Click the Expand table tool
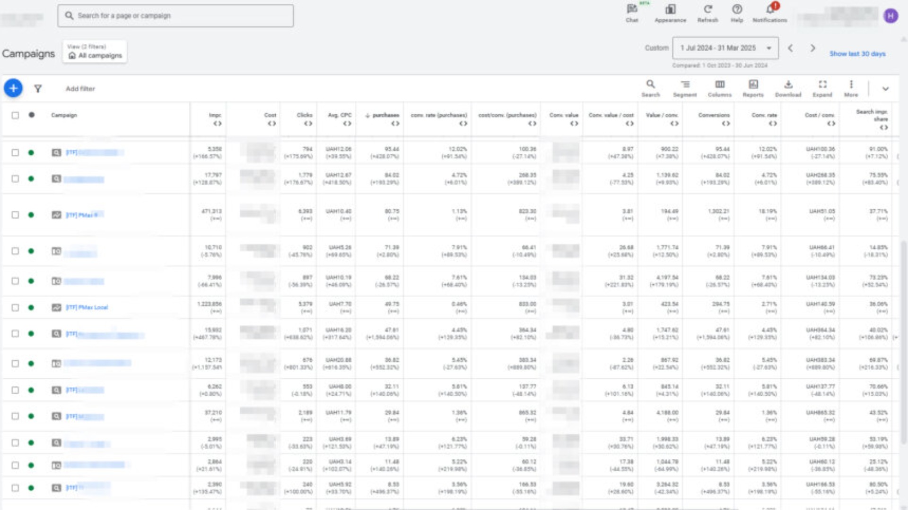Viewport: 908px width, 510px height. click(822, 88)
